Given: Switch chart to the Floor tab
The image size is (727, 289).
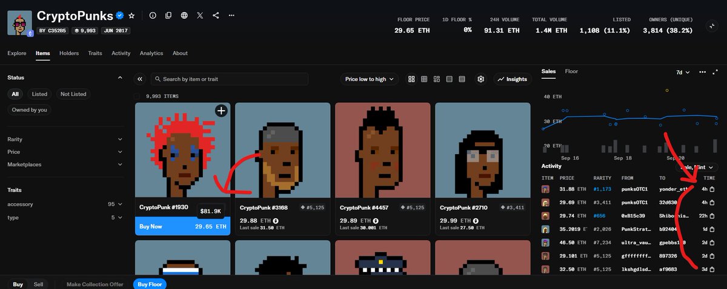Looking at the screenshot, I should click(571, 71).
